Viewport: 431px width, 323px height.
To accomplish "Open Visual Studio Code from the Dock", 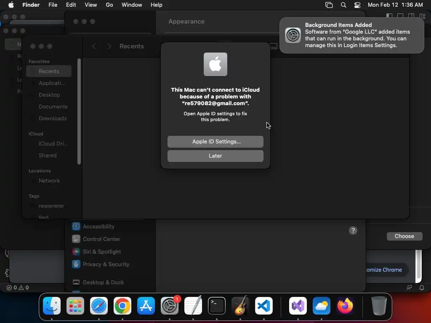I will point(264,306).
